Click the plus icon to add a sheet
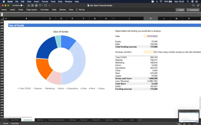Screen dimensions: 201x125 [x=140, y=120]
